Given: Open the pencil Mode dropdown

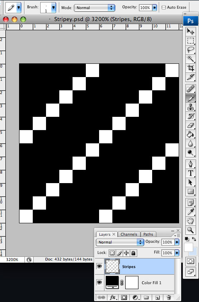Looking at the screenshot, I should coord(95,8).
